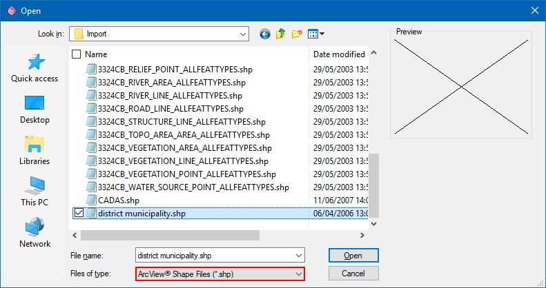Click the Back navigation arrow icon
The height and width of the screenshot is (288, 546).
click(265, 33)
